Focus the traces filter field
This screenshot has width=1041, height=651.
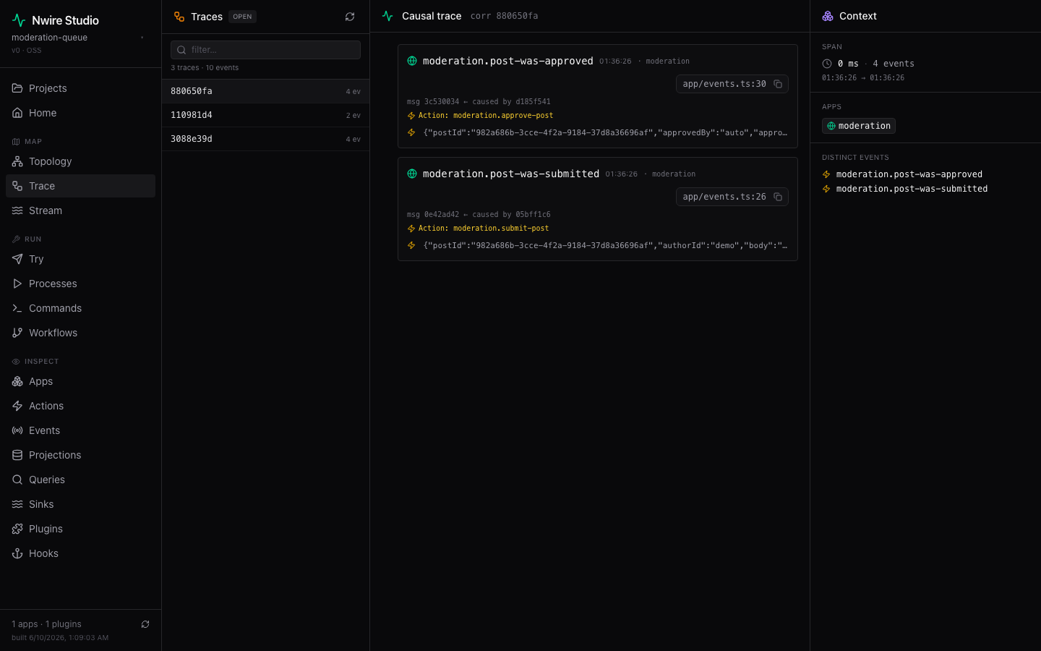point(265,50)
